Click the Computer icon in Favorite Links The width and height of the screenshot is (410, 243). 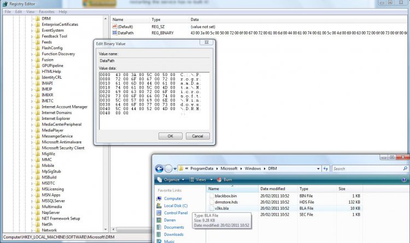159,199
